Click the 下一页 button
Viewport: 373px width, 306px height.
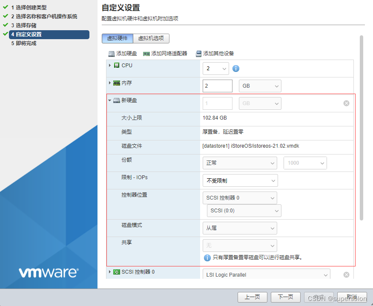[285, 297]
